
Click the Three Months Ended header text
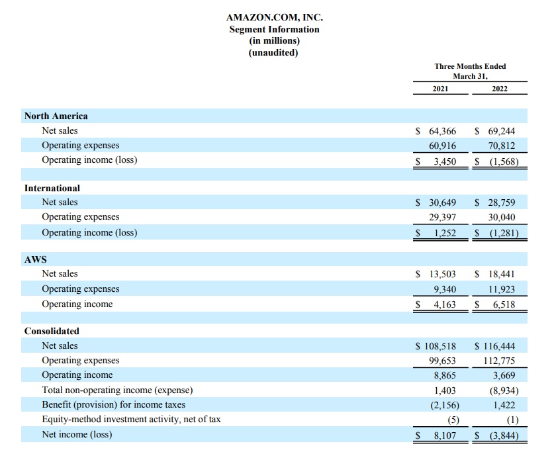point(470,66)
